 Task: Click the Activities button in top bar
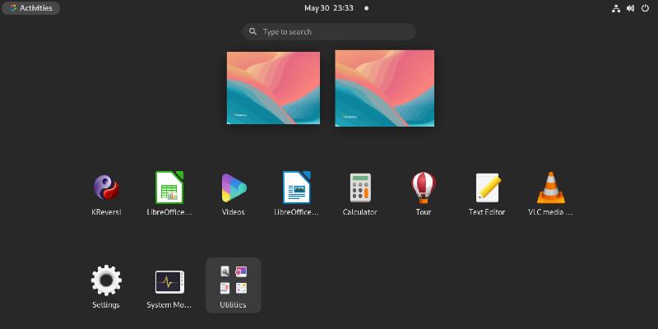point(31,8)
